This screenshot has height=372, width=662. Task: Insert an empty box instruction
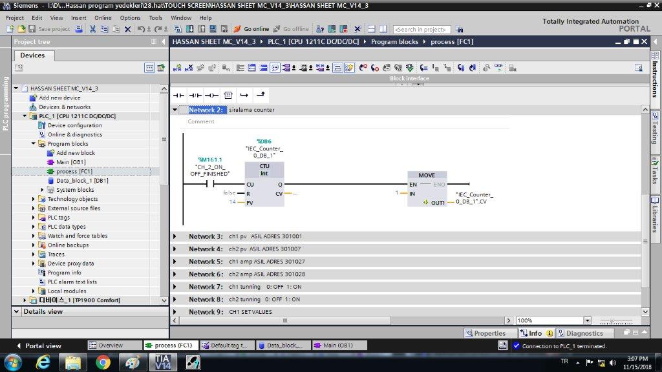[x=228, y=96]
